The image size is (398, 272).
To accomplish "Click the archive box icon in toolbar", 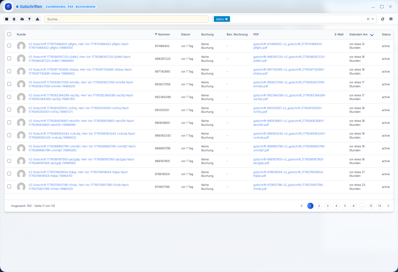I will click(7, 19).
